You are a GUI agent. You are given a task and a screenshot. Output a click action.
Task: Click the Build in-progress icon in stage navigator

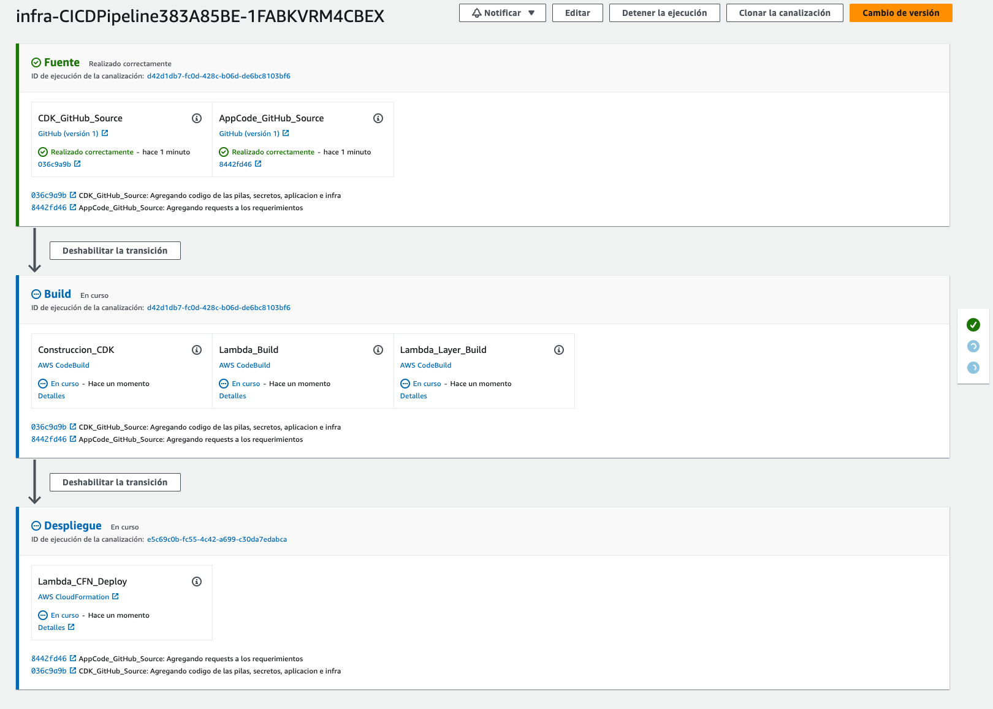[974, 346]
